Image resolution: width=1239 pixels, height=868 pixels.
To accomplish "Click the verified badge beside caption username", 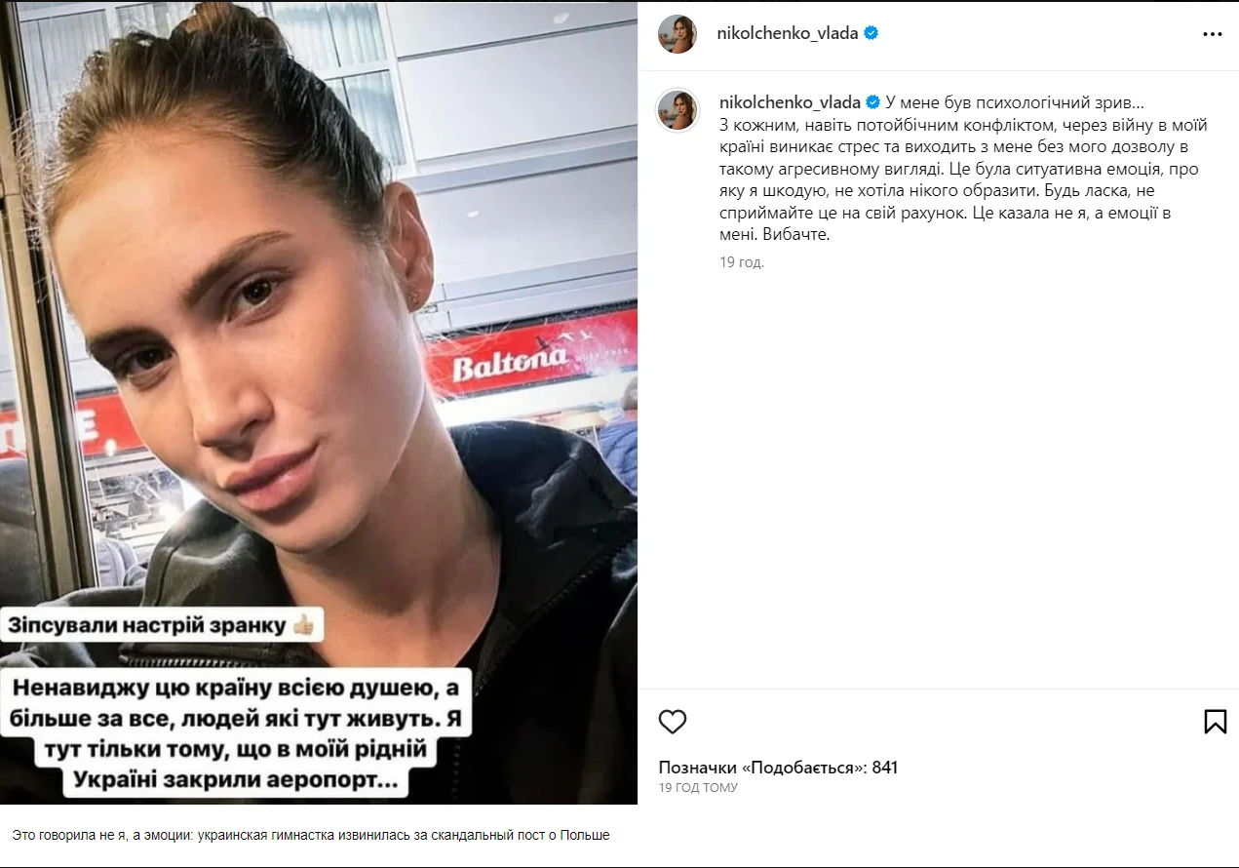I will (x=873, y=102).
